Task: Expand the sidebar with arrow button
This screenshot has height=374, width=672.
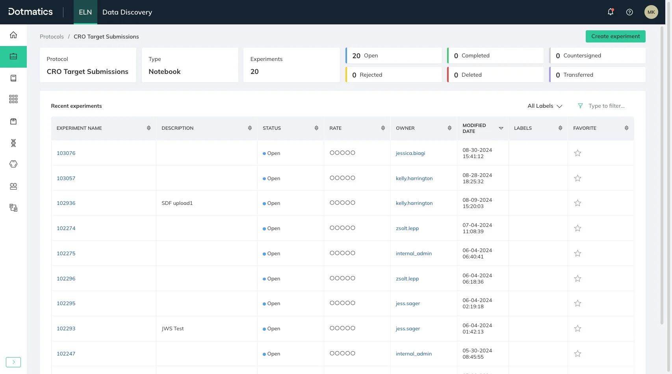Action: coord(13,362)
